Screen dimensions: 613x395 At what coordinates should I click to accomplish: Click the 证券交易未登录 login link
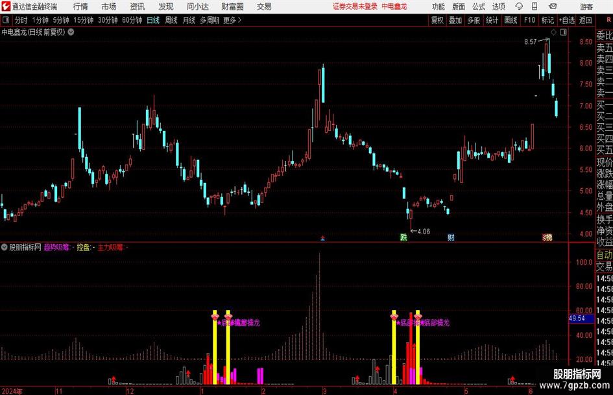tap(355, 6)
